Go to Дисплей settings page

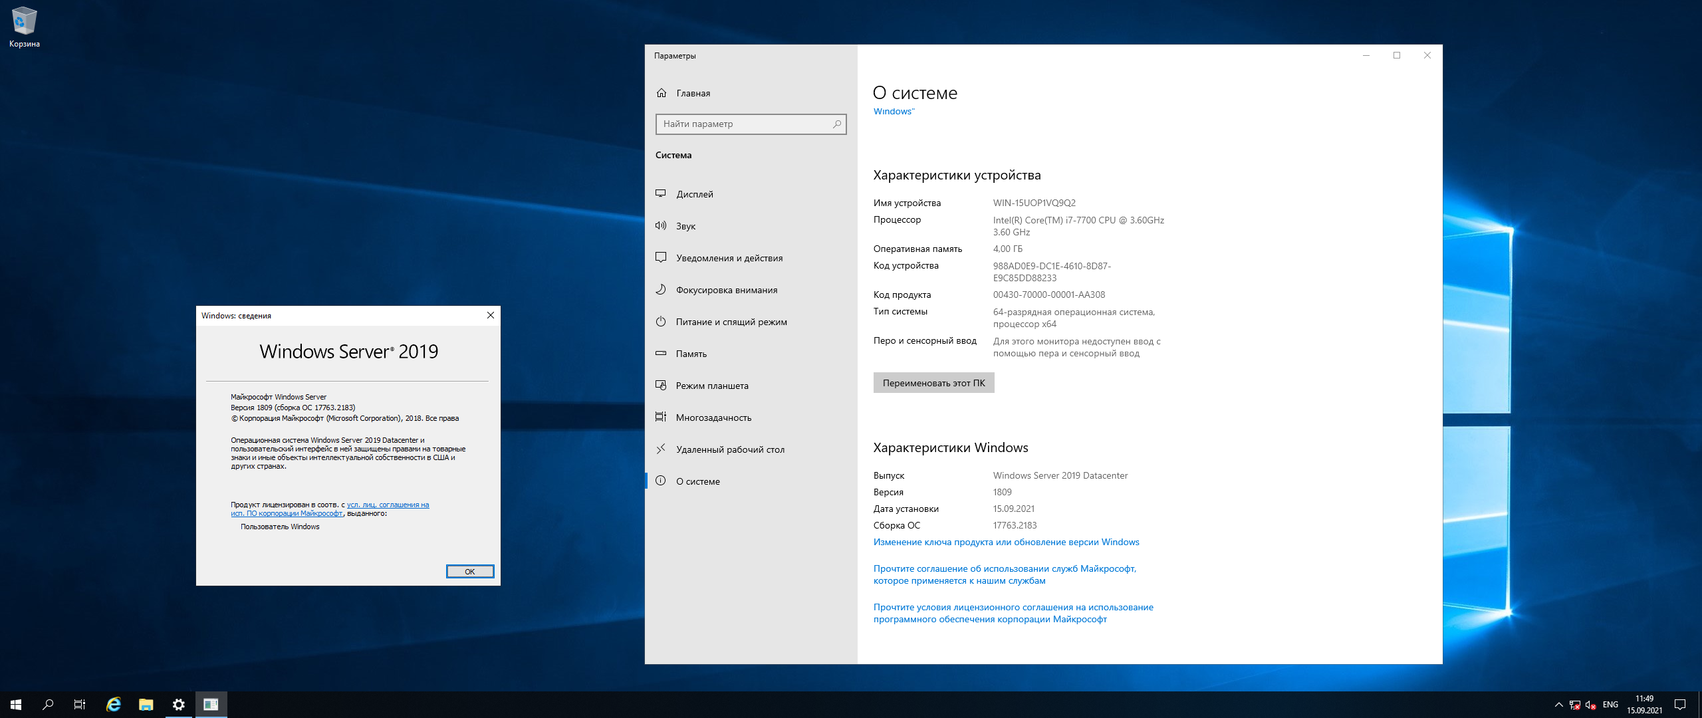[x=751, y=194]
